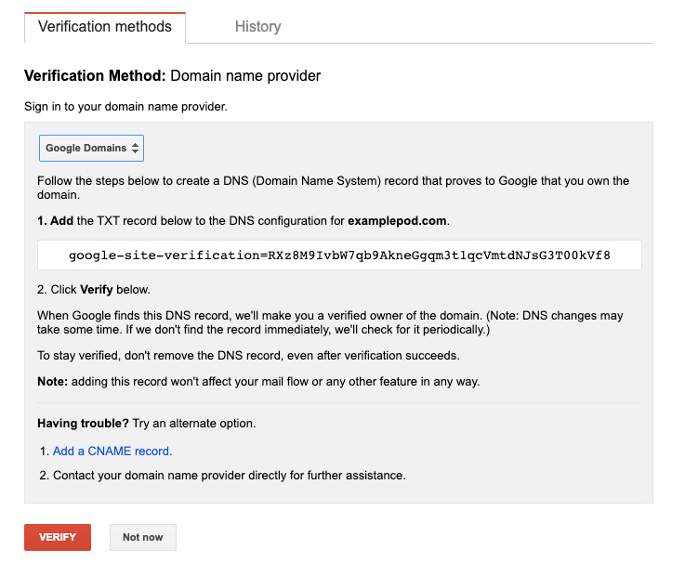Click the 'To stay verified' paragraph
685x576 pixels.
pyautogui.click(x=248, y=356)
